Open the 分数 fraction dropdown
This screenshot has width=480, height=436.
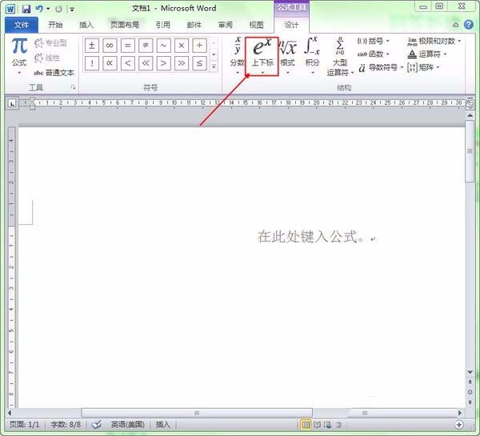tap(238, 56)
